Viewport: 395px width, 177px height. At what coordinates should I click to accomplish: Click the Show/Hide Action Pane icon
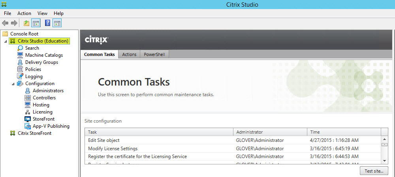pyautogui.click(x=57, y=23)
